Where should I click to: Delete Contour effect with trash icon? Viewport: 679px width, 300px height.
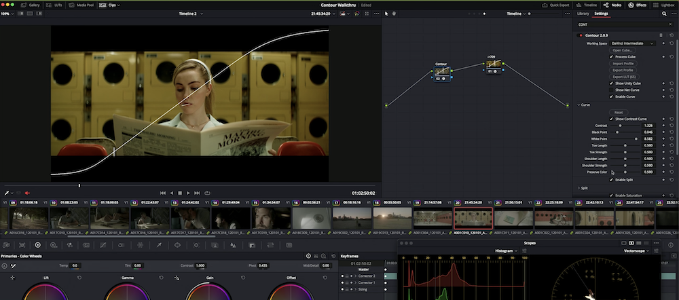tap(661, 35)
